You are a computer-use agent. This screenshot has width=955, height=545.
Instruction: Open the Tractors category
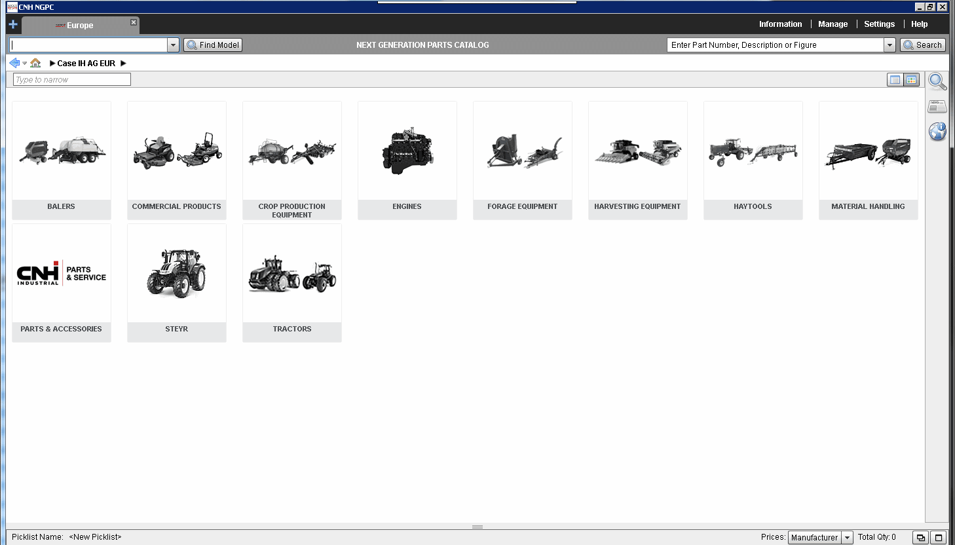pos(292,283)
